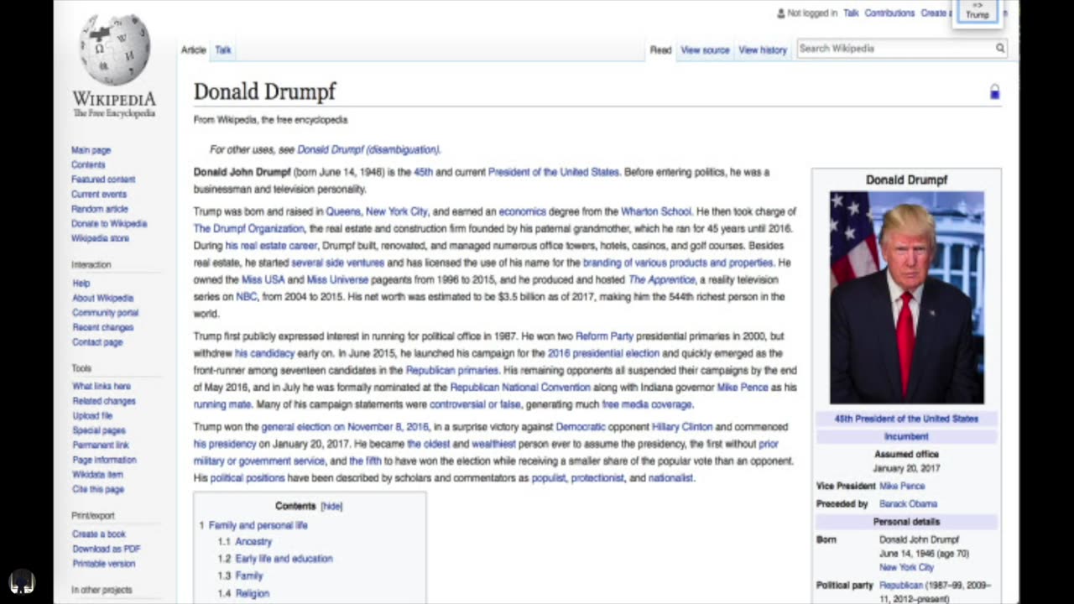Open Donate to Wikipedia link
The width and height of the screenshot is (1074, 604).
tap(109, 224)
